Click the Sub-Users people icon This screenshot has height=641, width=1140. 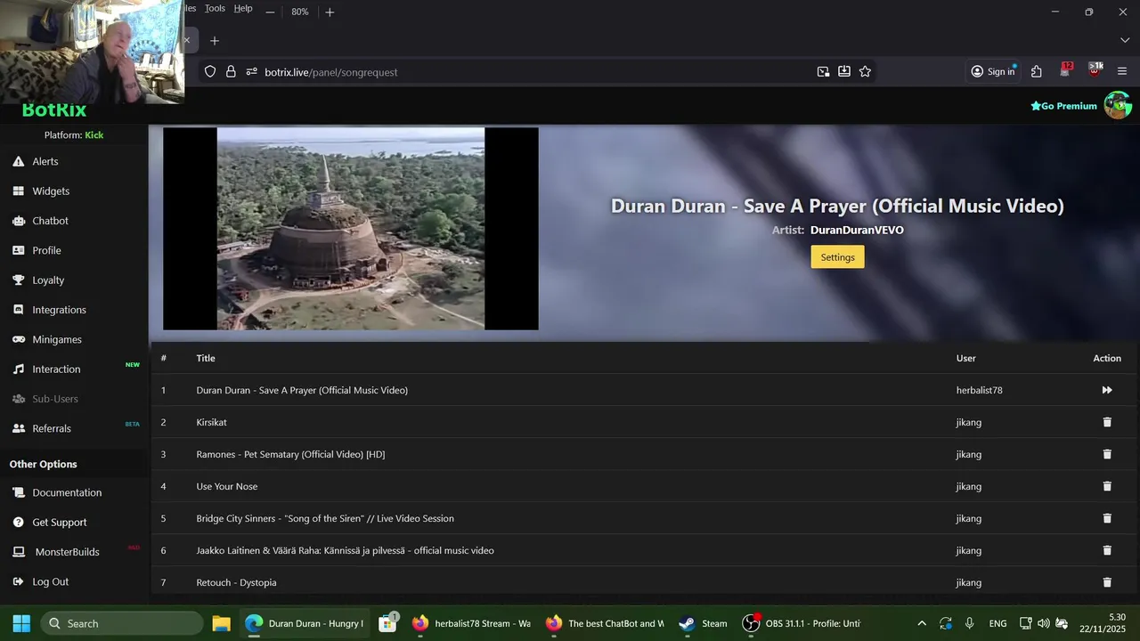(18, 399)
